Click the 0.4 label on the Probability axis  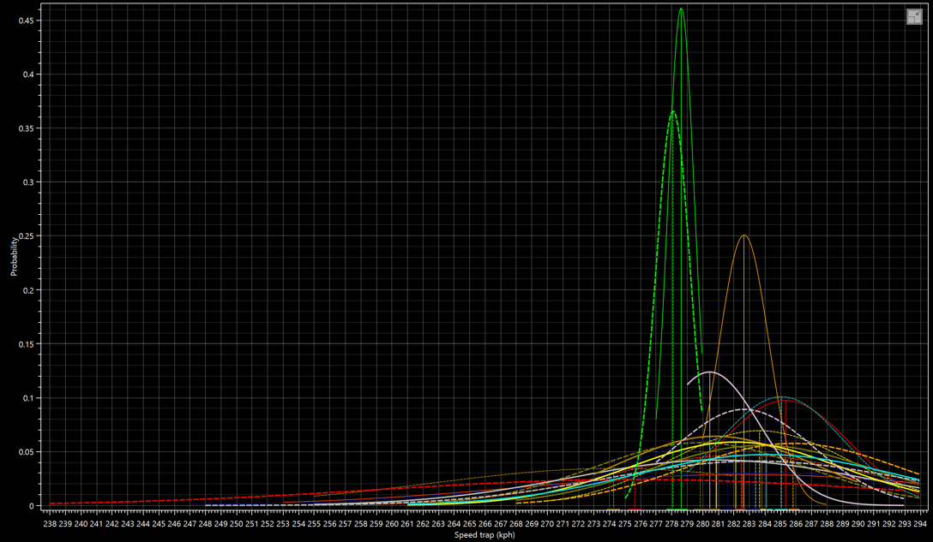click(28, 74)
